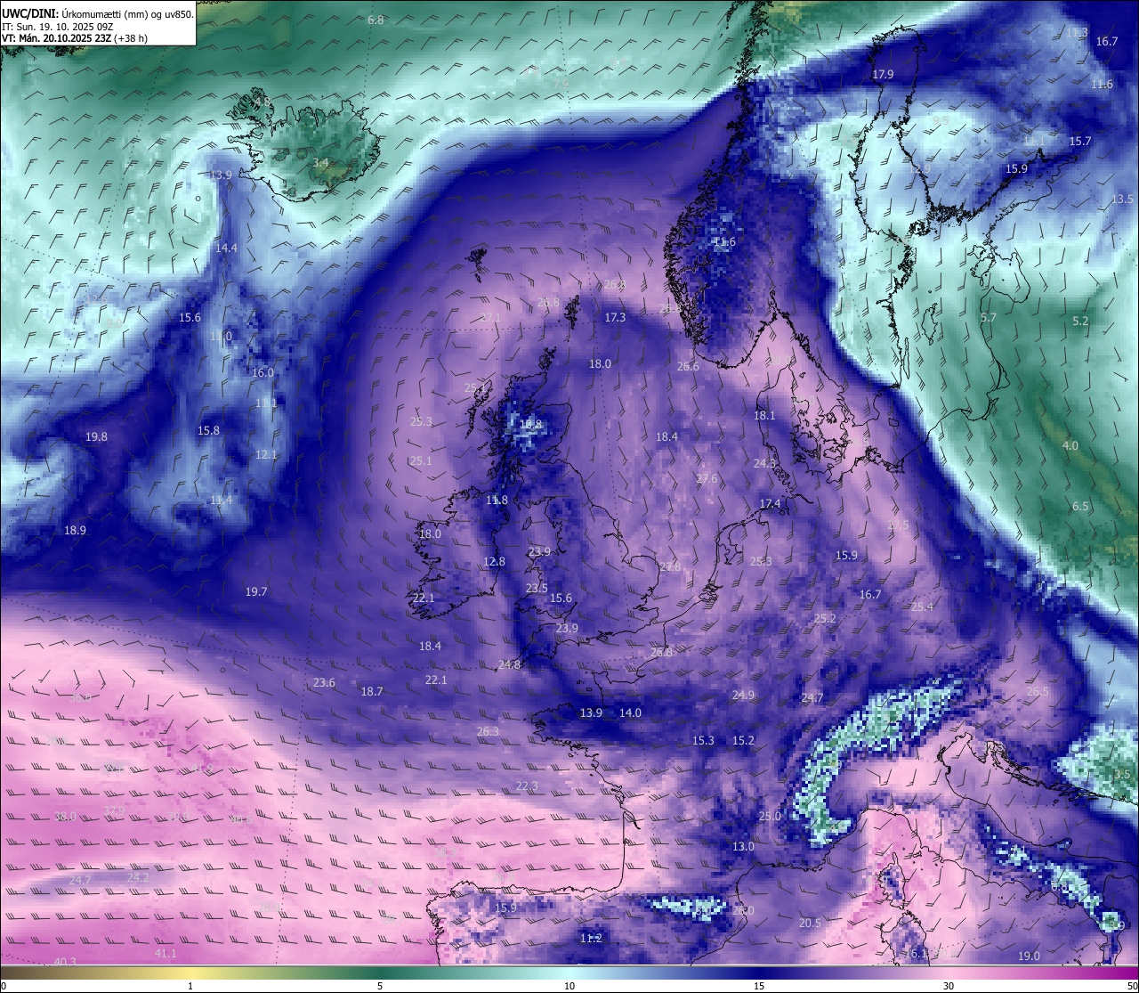
Task: Click the 23.5 value over Wales
Action: [x=537, y=589]
